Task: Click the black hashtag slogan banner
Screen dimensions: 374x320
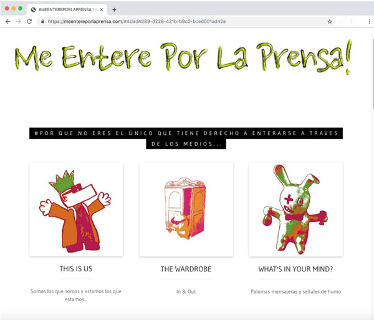Action: click(x=186, y=138)
